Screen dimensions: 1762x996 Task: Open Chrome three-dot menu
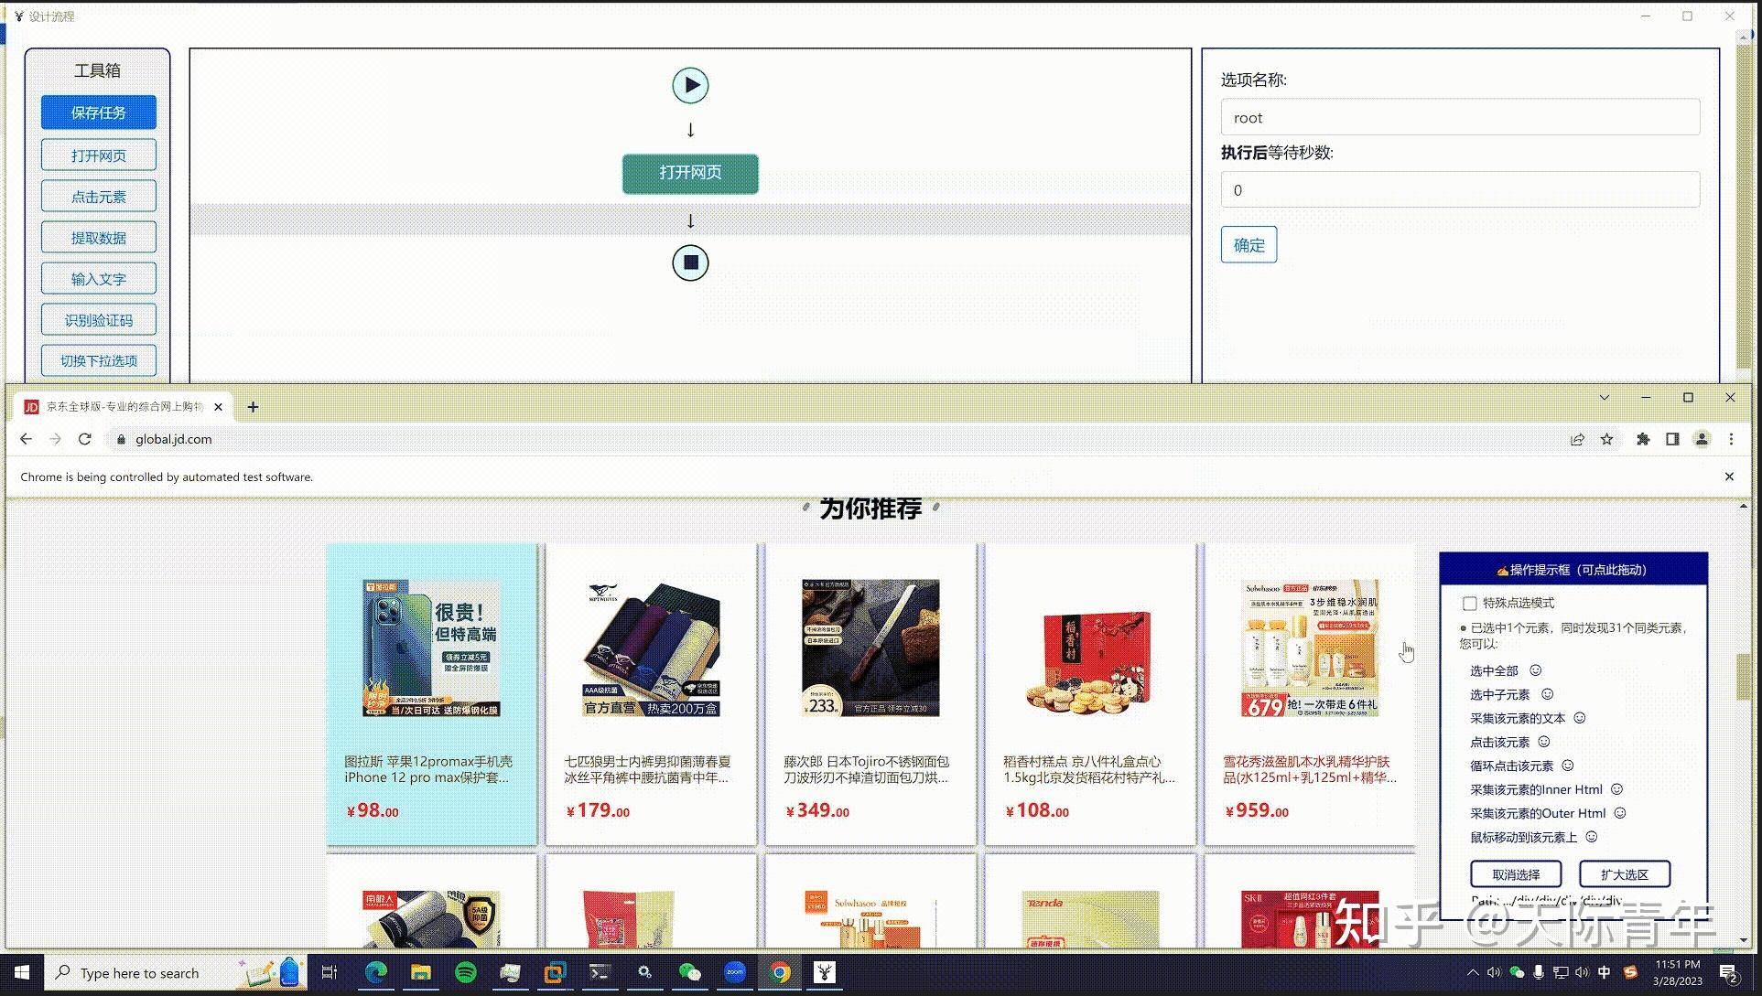tap(1731, 439)
